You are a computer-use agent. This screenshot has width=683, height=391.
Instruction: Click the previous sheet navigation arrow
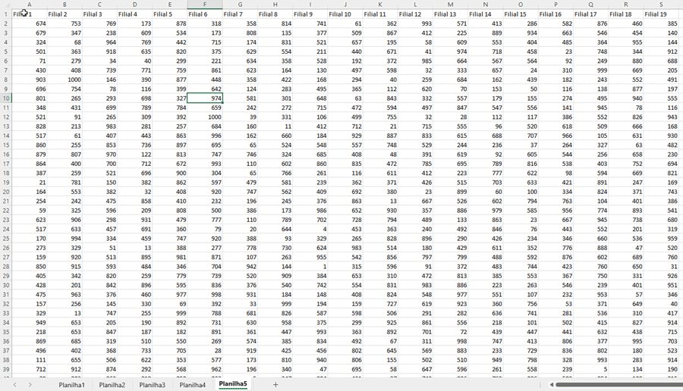[x=15, y=384]
